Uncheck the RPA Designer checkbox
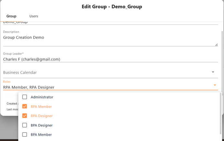Viewport: 224px width, 141px height. coord(25,116)
